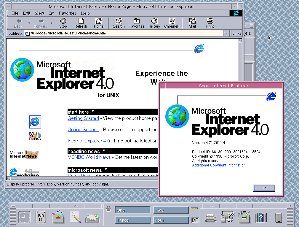Go to the Home page
The image size is (299, 227).
pyautogui.click(x=99, y=23)
